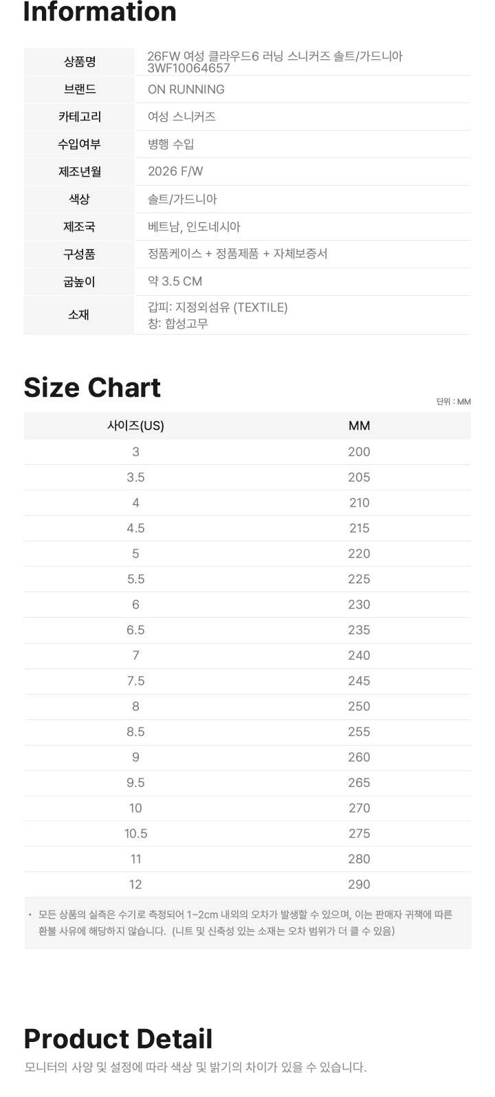This screenshot has width=495, height=1097.
Task: Click the 2026 F/W manufacture date
Action: pos(175,172)
